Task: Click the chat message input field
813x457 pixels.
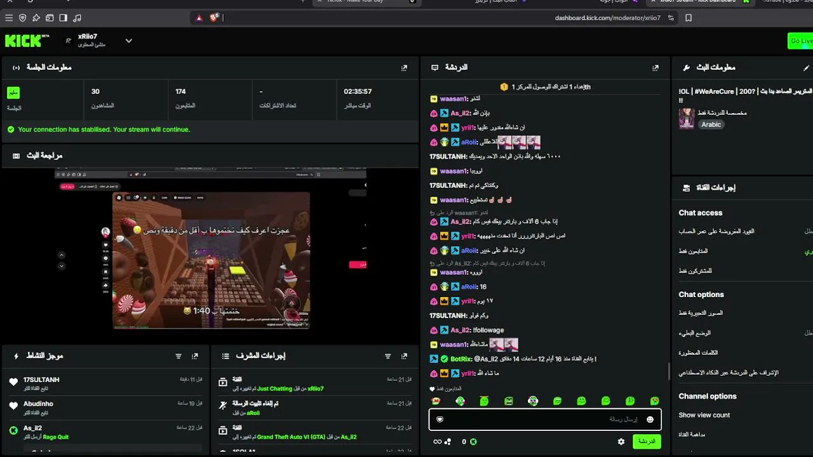Action: [545, 419]
